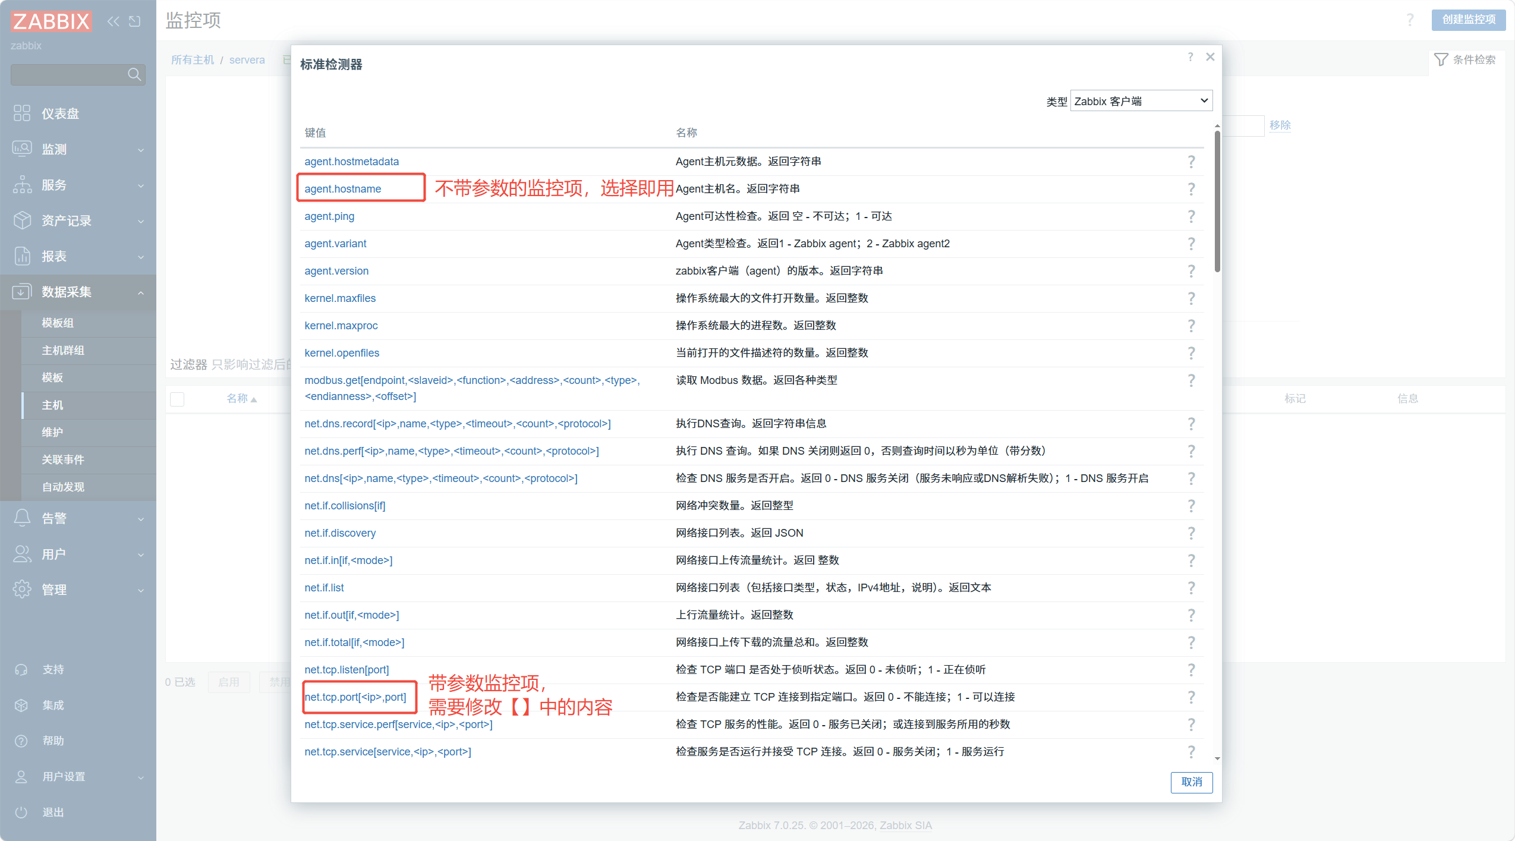
Task: Show help for net.if.collisions row
Action: pos(1191,506)
